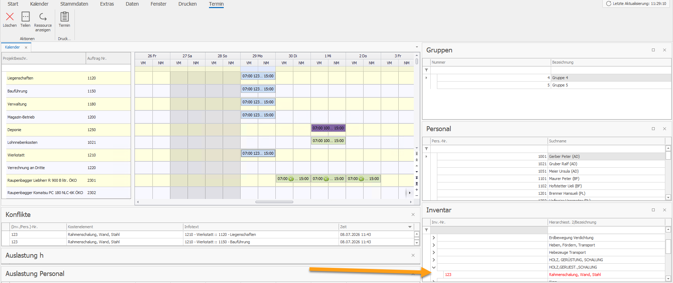Viewport: 673px width, 283px height.
Task: Click right-arrow handle at calendar edge
Action: pos(410,193)
